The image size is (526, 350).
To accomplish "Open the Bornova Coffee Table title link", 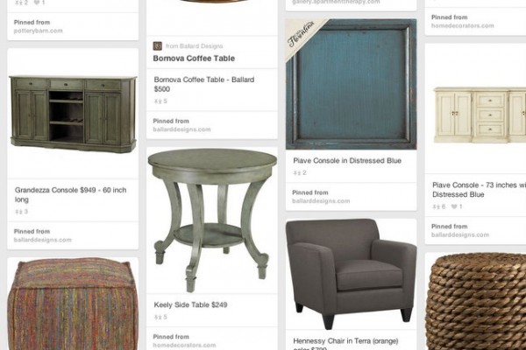I will (x=194, y=59).
